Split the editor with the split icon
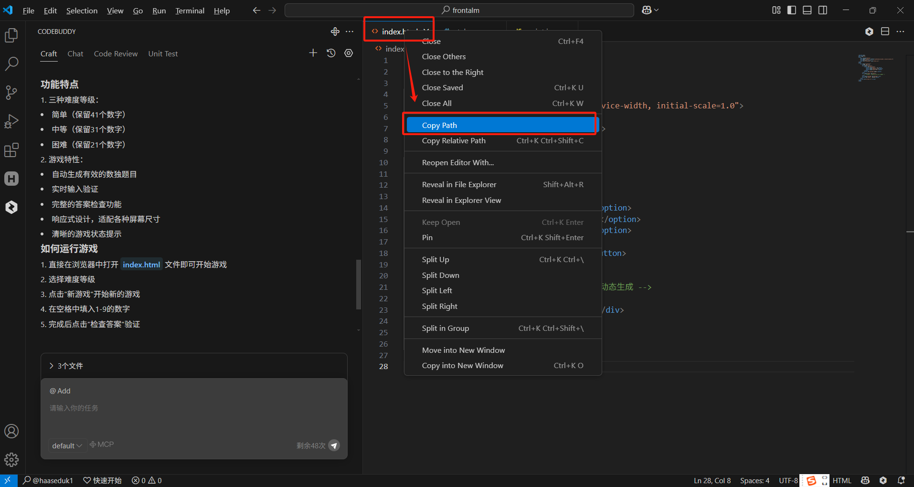 pyautogui.click(x=885, y=32)
